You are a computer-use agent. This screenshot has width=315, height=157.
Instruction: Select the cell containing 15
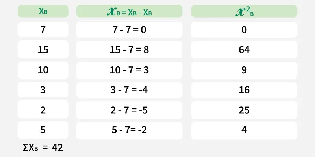coord(43,50)
